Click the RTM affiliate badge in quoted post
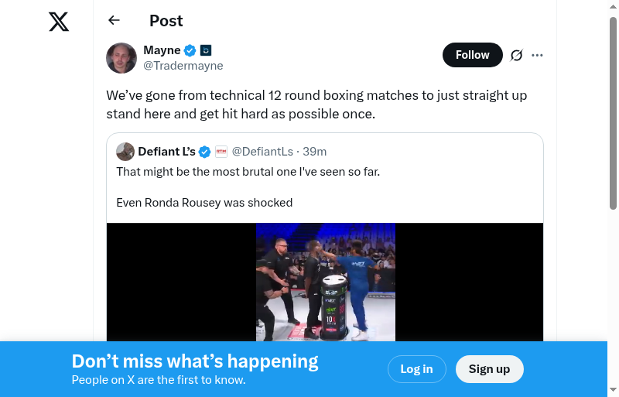619x397 pixels. pos(221,152)
